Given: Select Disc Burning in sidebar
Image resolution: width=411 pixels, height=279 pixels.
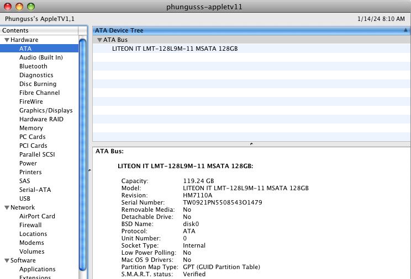Looking at the screenshot, I should tap(38, 84).
